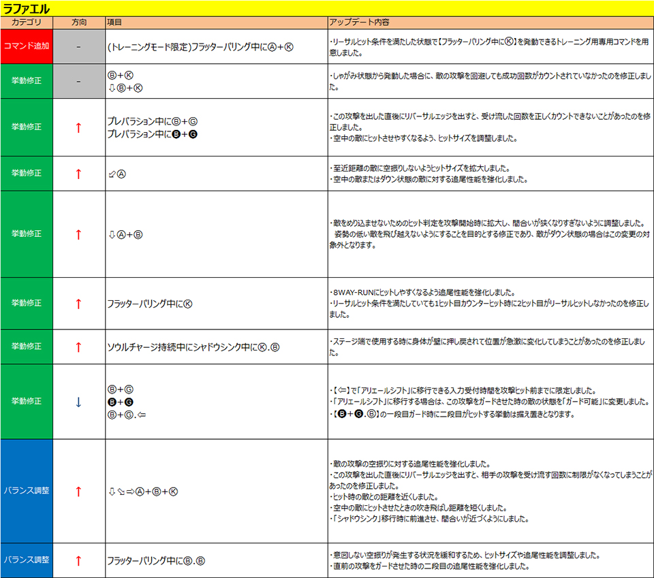Click the blue down arrow in 方向 column
This screenshot has width=654, height=578.
pos(78,402)
